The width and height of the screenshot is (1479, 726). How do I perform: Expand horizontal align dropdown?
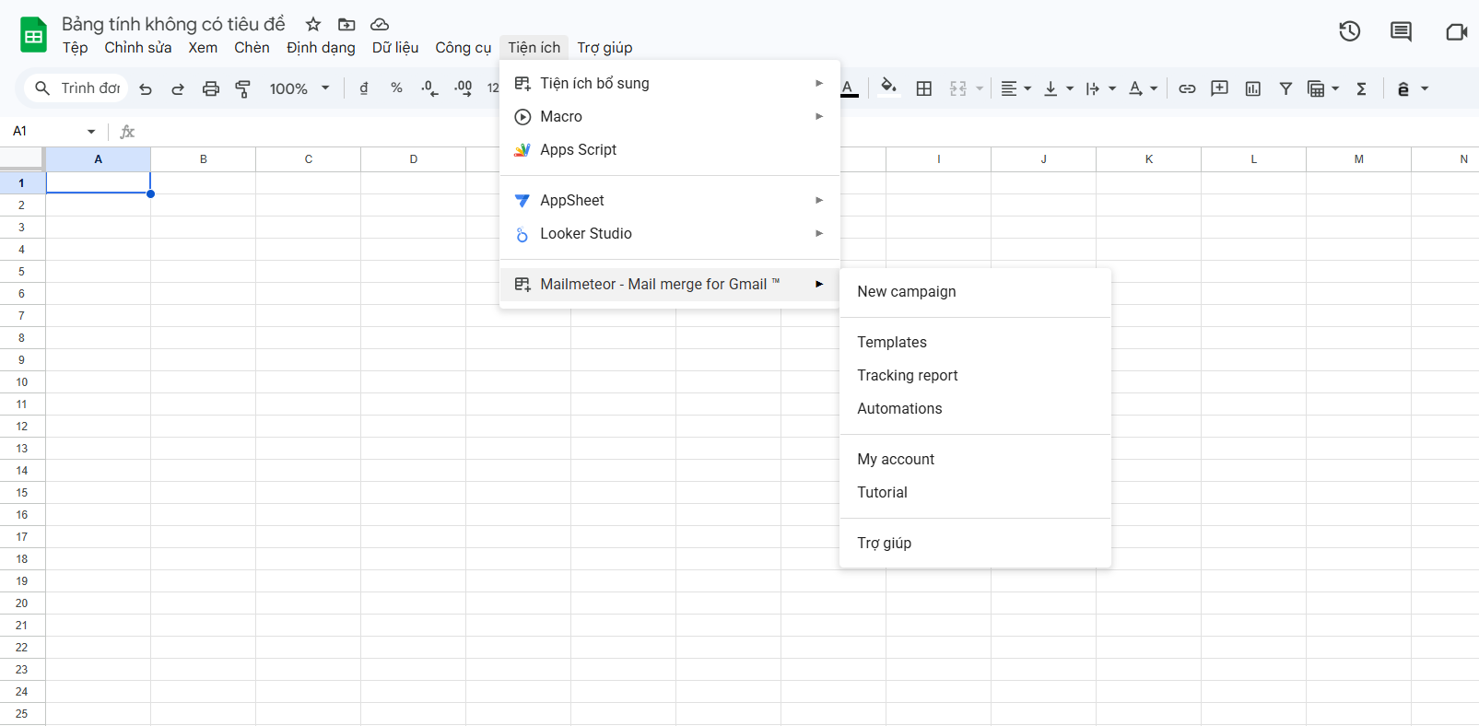point(1015,88)
